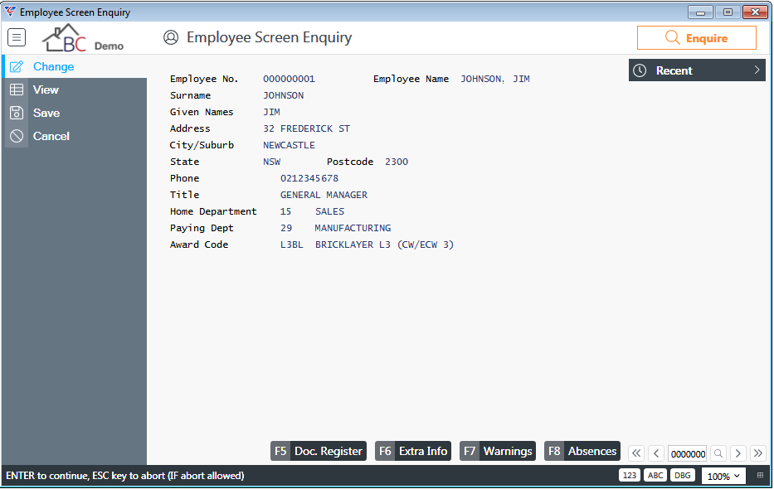Select Change in the side menu

pyautogui.click(x=75, y=66)
